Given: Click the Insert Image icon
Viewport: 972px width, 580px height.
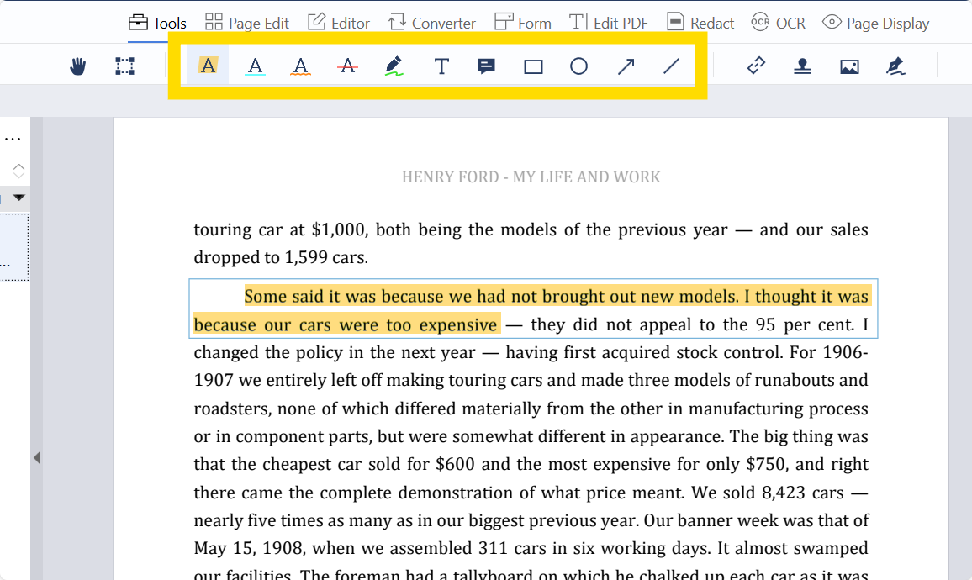Looking at the screenshot, I should (x=849, y=66).
